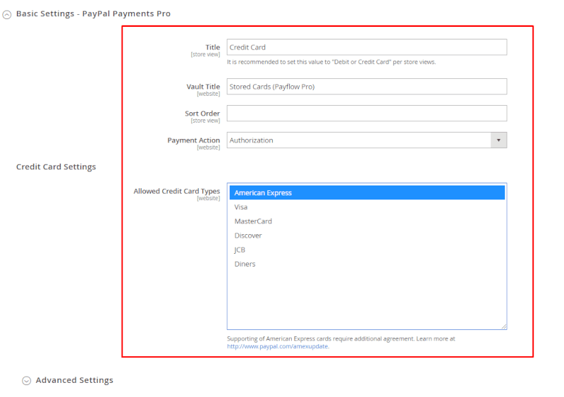The width and height of the screenshot is (564, 397).
Task: Click the Title field label
Action: pos(213,47)
